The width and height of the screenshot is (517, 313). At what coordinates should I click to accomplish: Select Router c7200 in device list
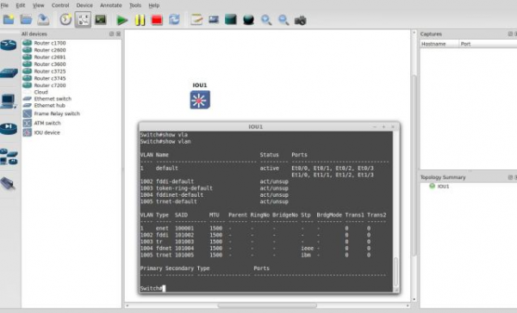[49, 85]
